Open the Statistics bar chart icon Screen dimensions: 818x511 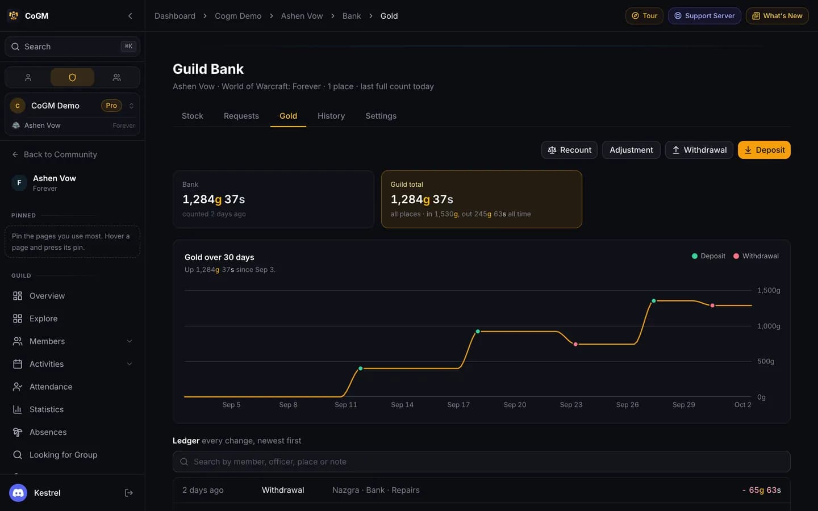[18, 409]
